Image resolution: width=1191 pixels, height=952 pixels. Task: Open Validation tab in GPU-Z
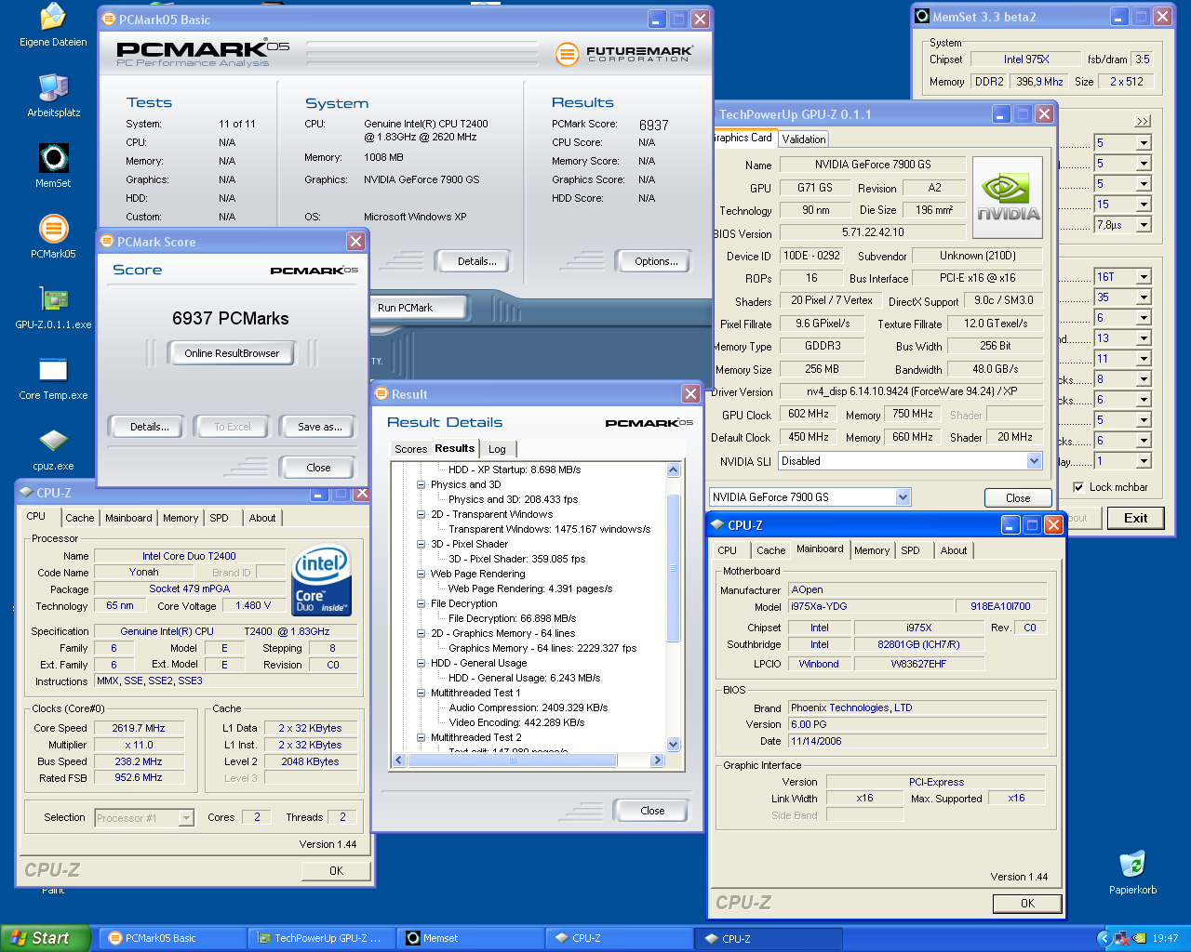(x=804, y=139)
